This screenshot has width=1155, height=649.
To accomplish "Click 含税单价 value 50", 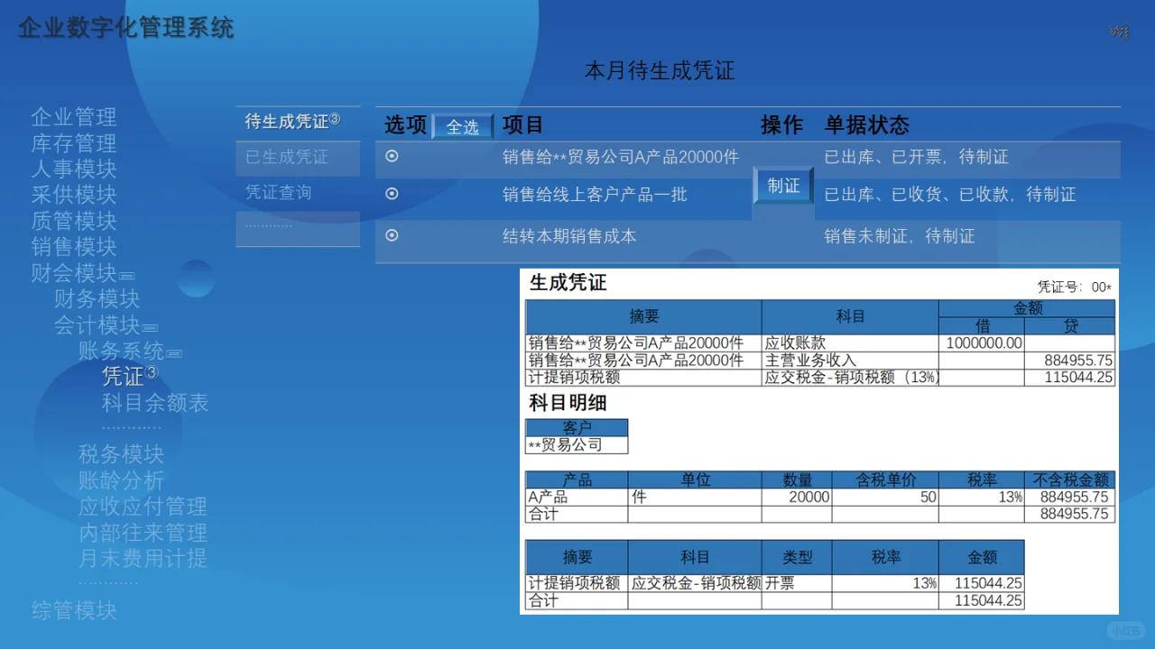I will click(885, 498).
